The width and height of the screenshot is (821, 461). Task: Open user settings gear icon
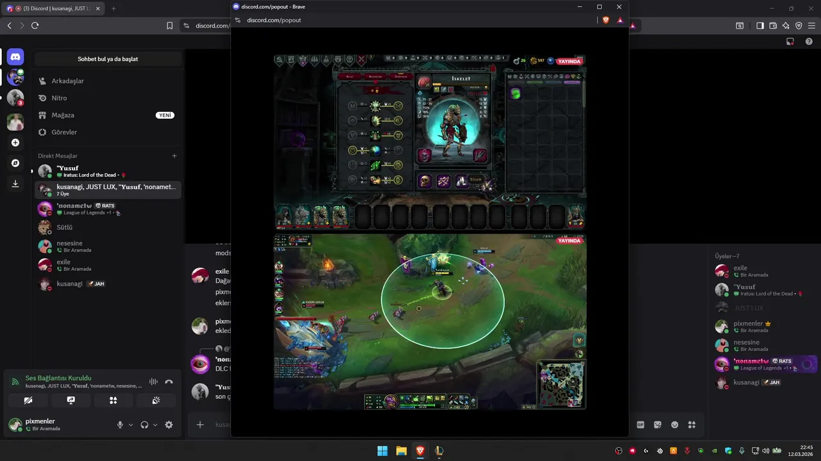(x=169, y=425)
